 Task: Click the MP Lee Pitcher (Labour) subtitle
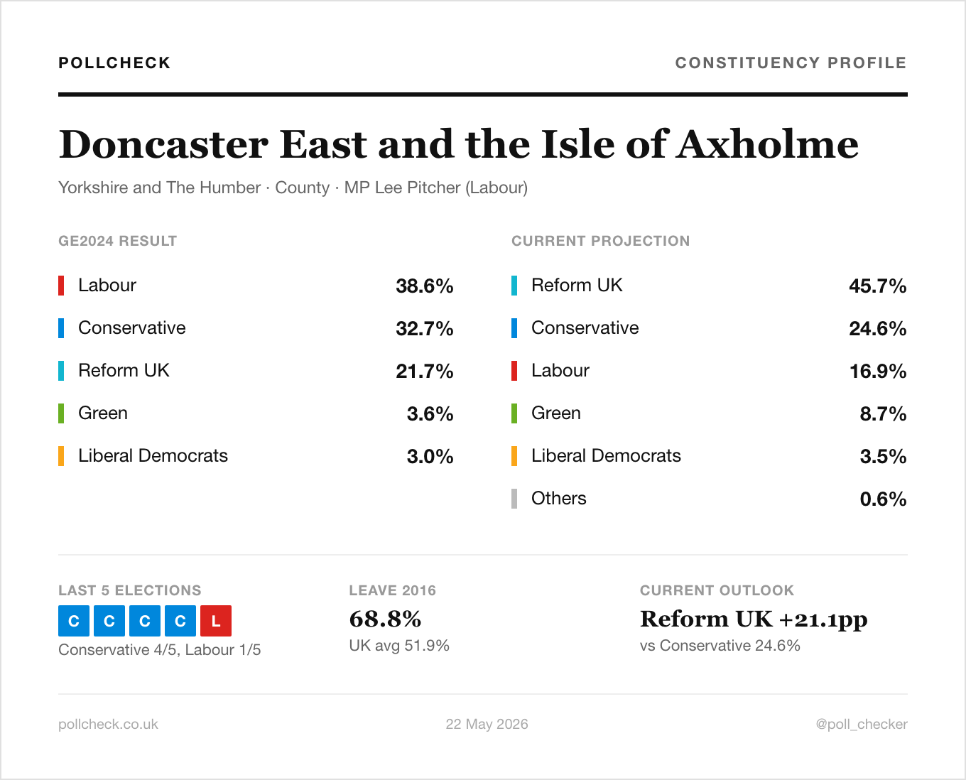436,188
